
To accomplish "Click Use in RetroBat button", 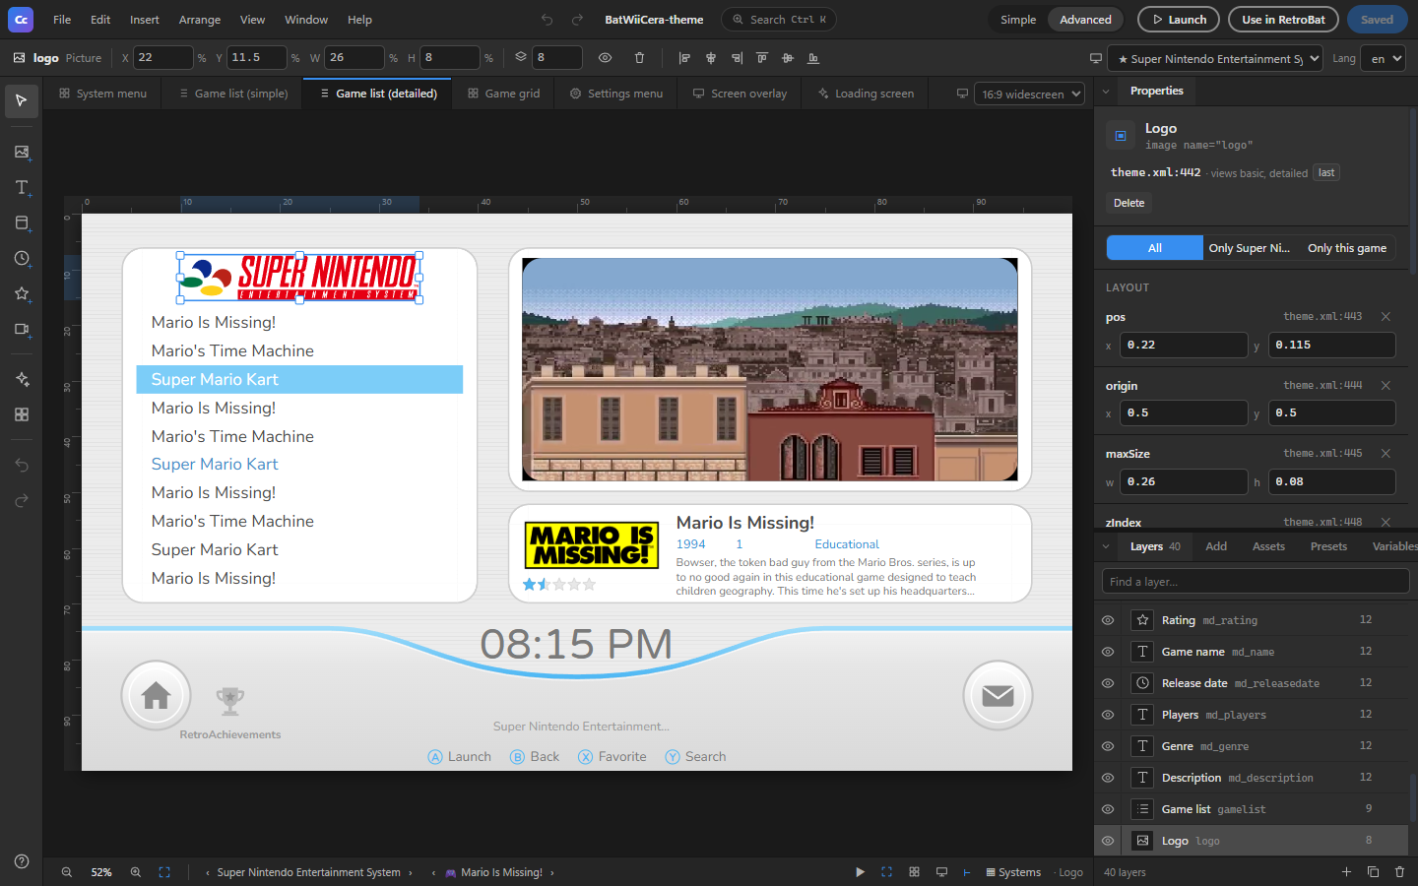I will click(1283, 20).
